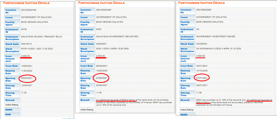Click the instrument ID value GII
The image size is (277, 119).
pyautogui.click(x=198, y=29)
